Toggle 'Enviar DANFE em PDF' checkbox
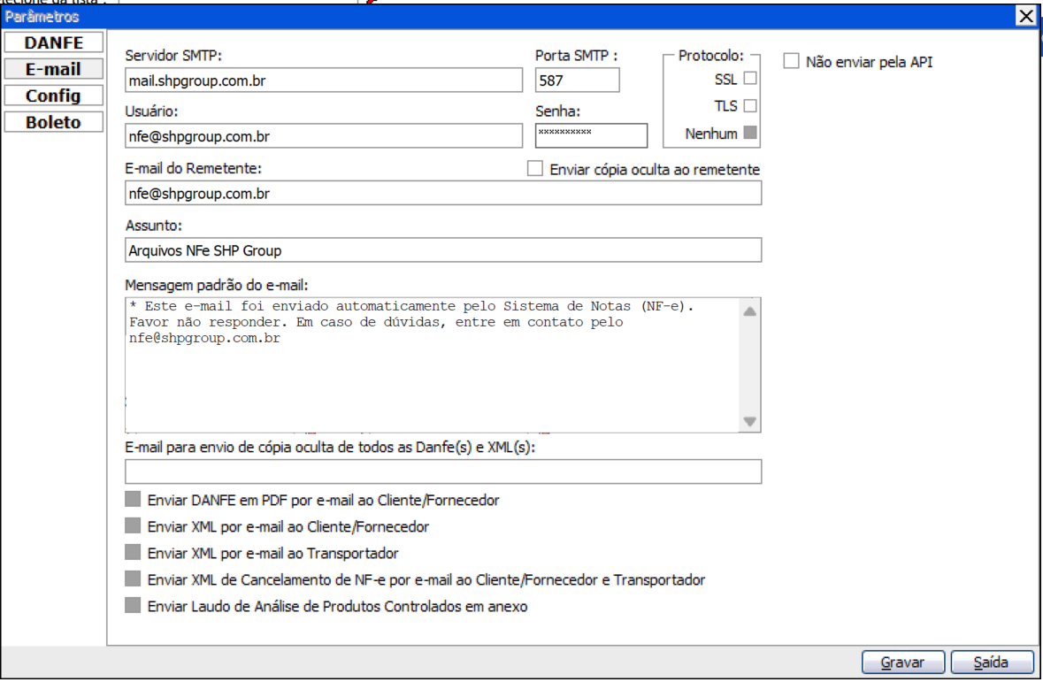Viewport: 1043px width, 682px height. [134, 500]
